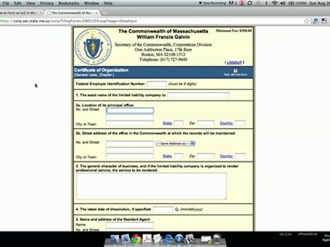Screen dimensions: 330x247
Task: Click the Wi-Fi status icon in menu bar
Action: [x=274, y=3]
